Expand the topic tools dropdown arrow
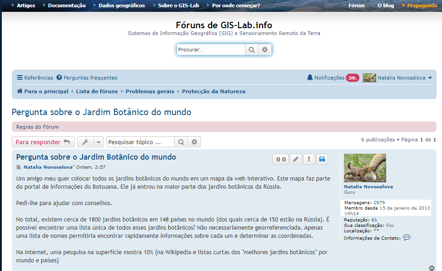The image size is (442, 271). pyautogui.click(x=98, y=142)
